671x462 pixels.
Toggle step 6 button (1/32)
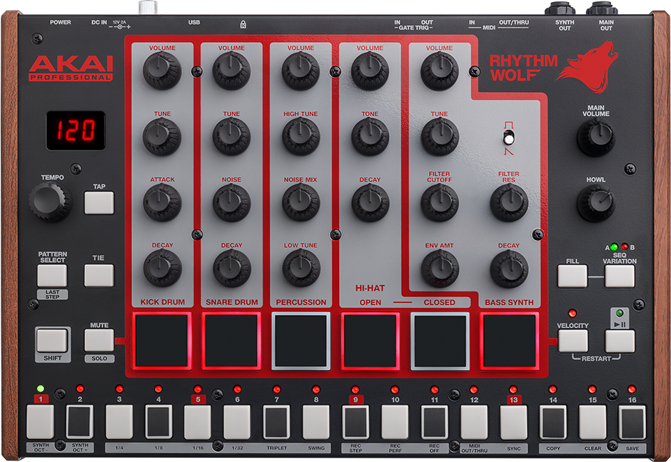237,422
